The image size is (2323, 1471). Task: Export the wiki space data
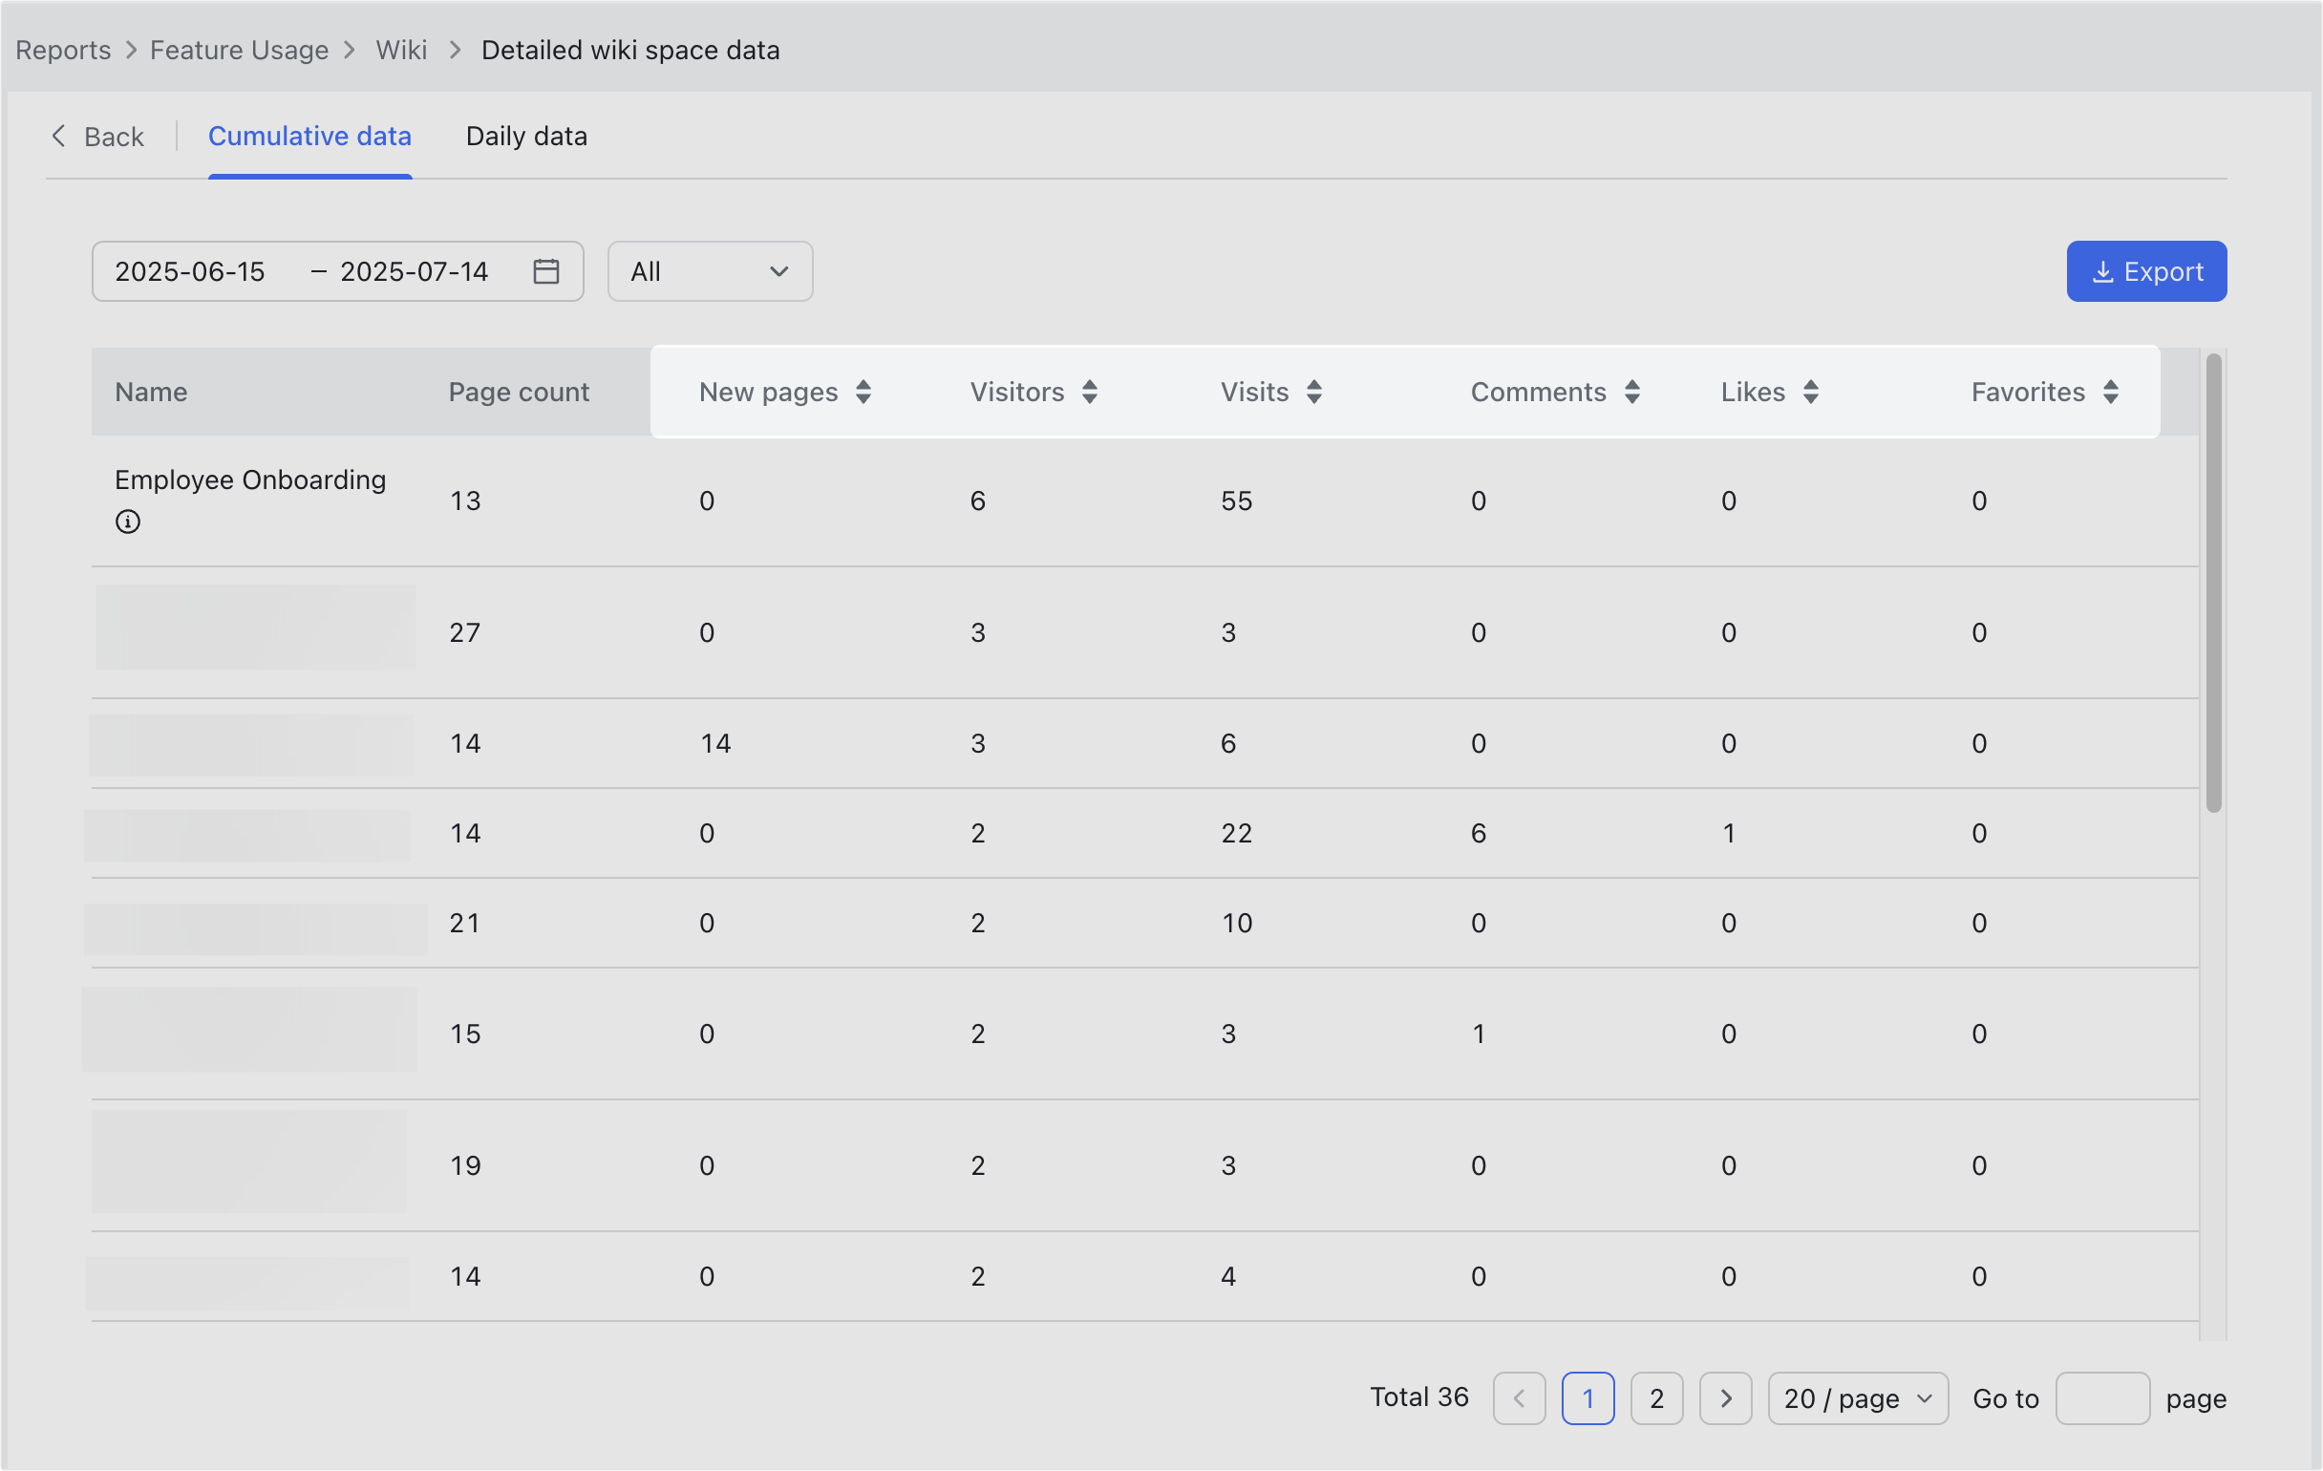pyautogui.click(x=2146, y=271)
